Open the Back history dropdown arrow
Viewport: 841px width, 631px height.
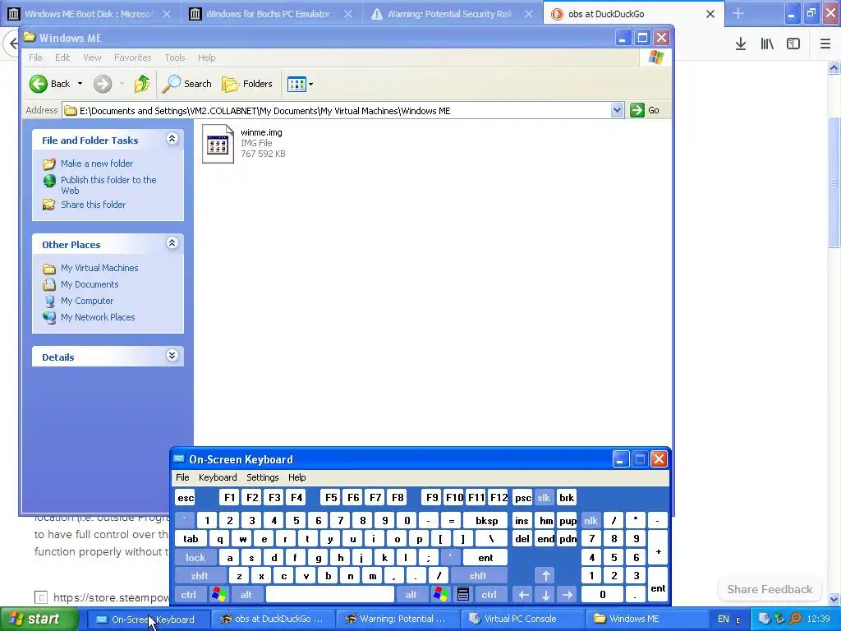pyautogui.click(x=80, y=84)
